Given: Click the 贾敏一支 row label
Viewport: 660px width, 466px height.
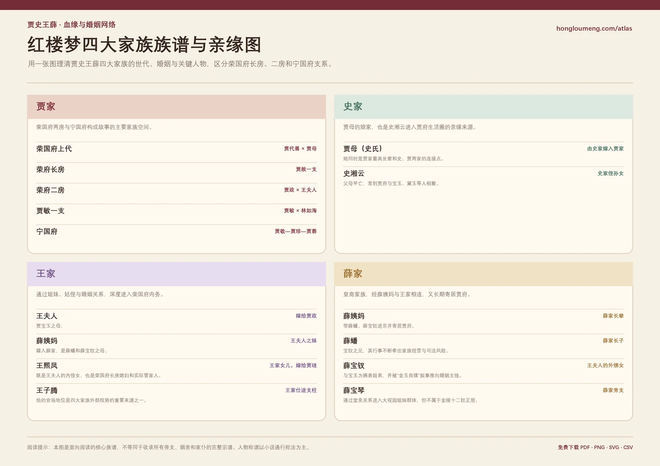Looking at the screenshot, I should (50, 211).
